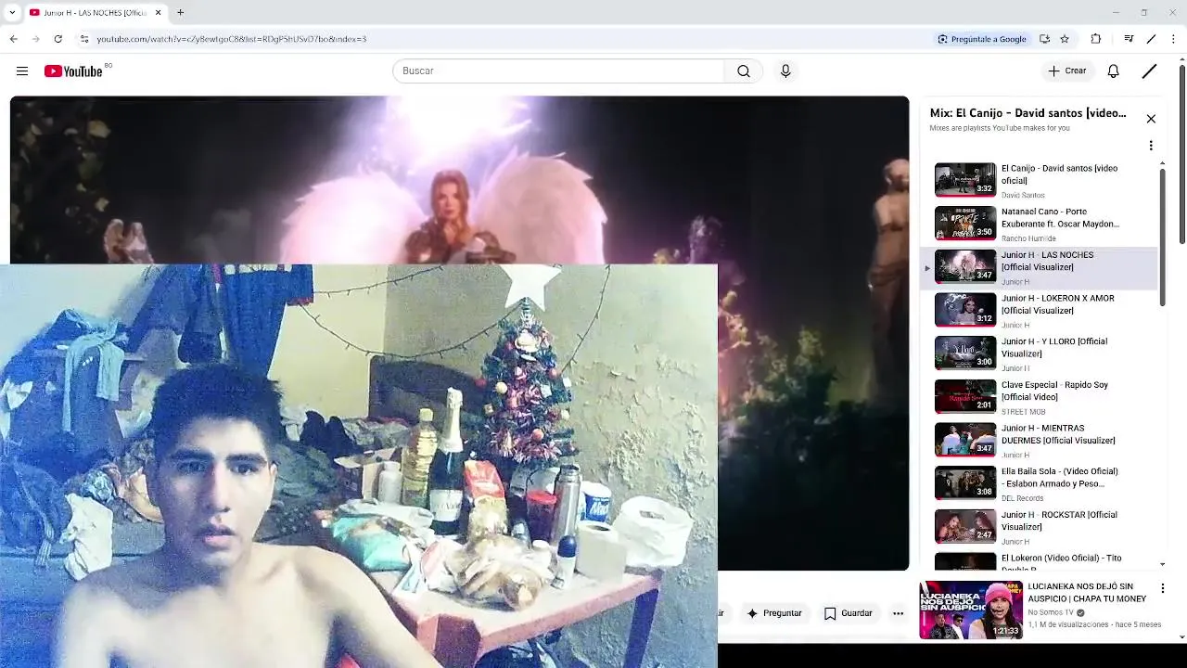Click the STREET MOB channel text
This screenshot has width=1187, height=668.
click(x=1023, y=412)
